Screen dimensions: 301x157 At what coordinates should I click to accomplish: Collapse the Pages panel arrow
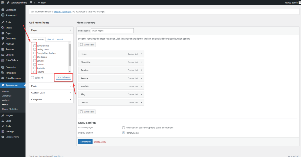[70, 30]
